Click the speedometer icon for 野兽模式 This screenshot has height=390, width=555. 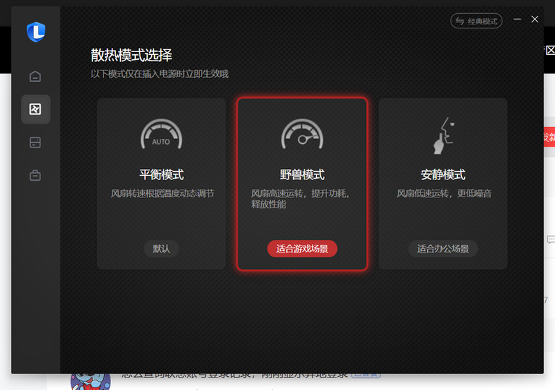tap(301, 136)
